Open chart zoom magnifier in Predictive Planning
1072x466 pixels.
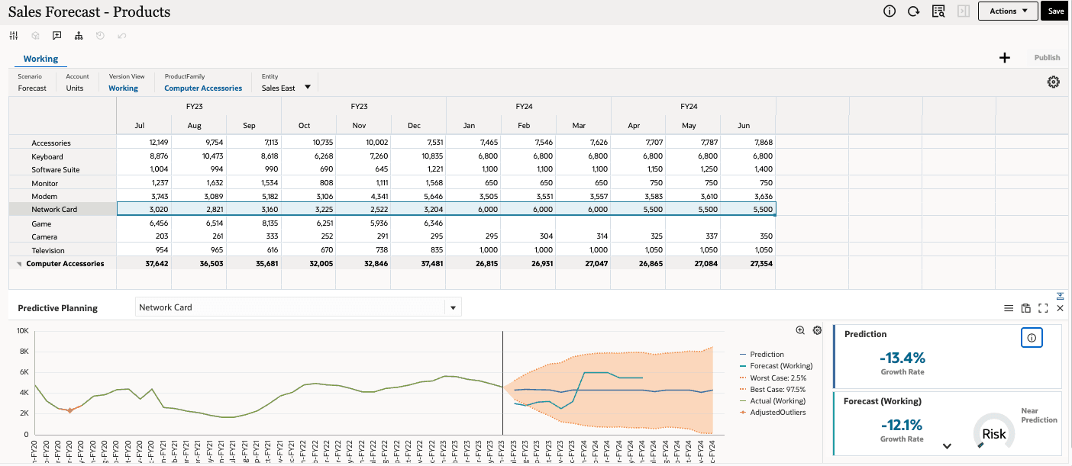(x=799, y=329)
